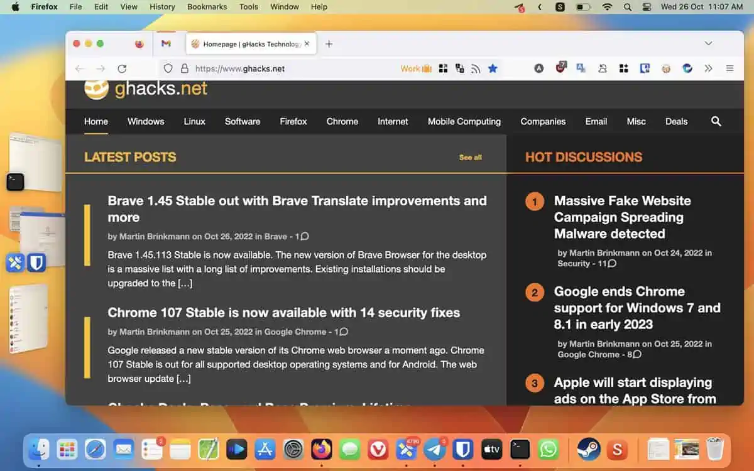Select the Home navigation item
Screen dimensions: 754x471
point(96,121)
